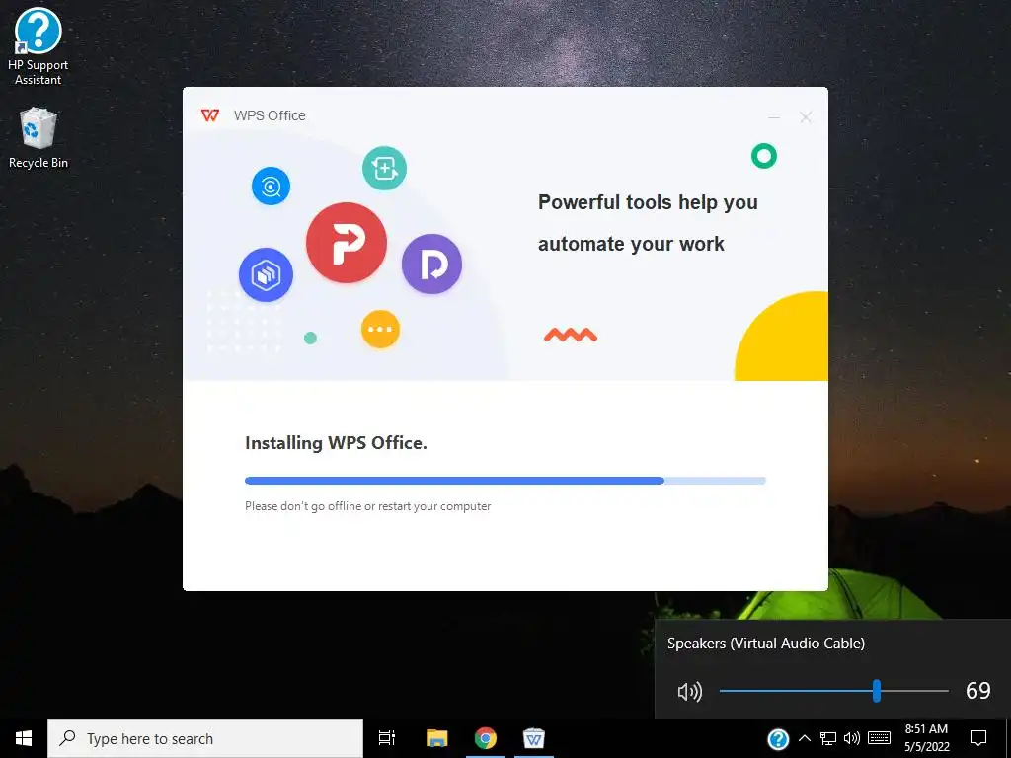1011x758 pixels.
Task: Open the Windows Start menu
Action: [x=24, y=738]
